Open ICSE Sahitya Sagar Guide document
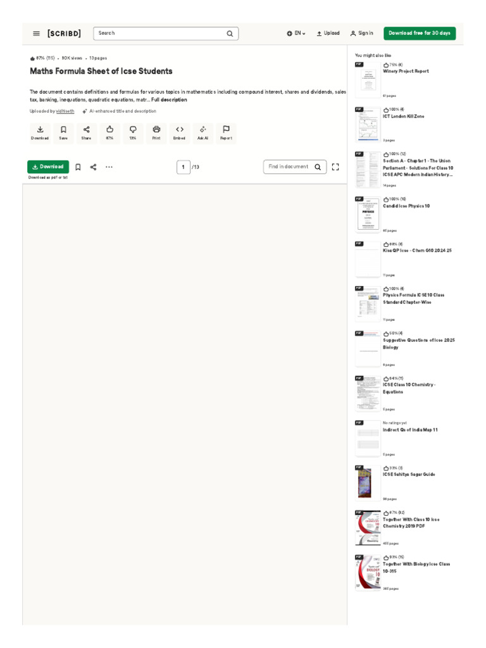 click(x=409, y=475)
